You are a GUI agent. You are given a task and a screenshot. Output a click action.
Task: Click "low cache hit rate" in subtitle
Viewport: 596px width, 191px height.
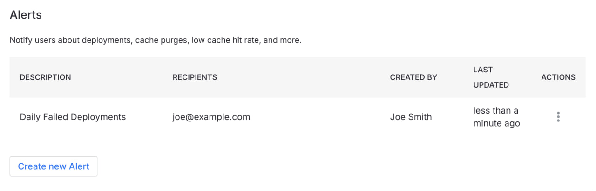point(225,40)
